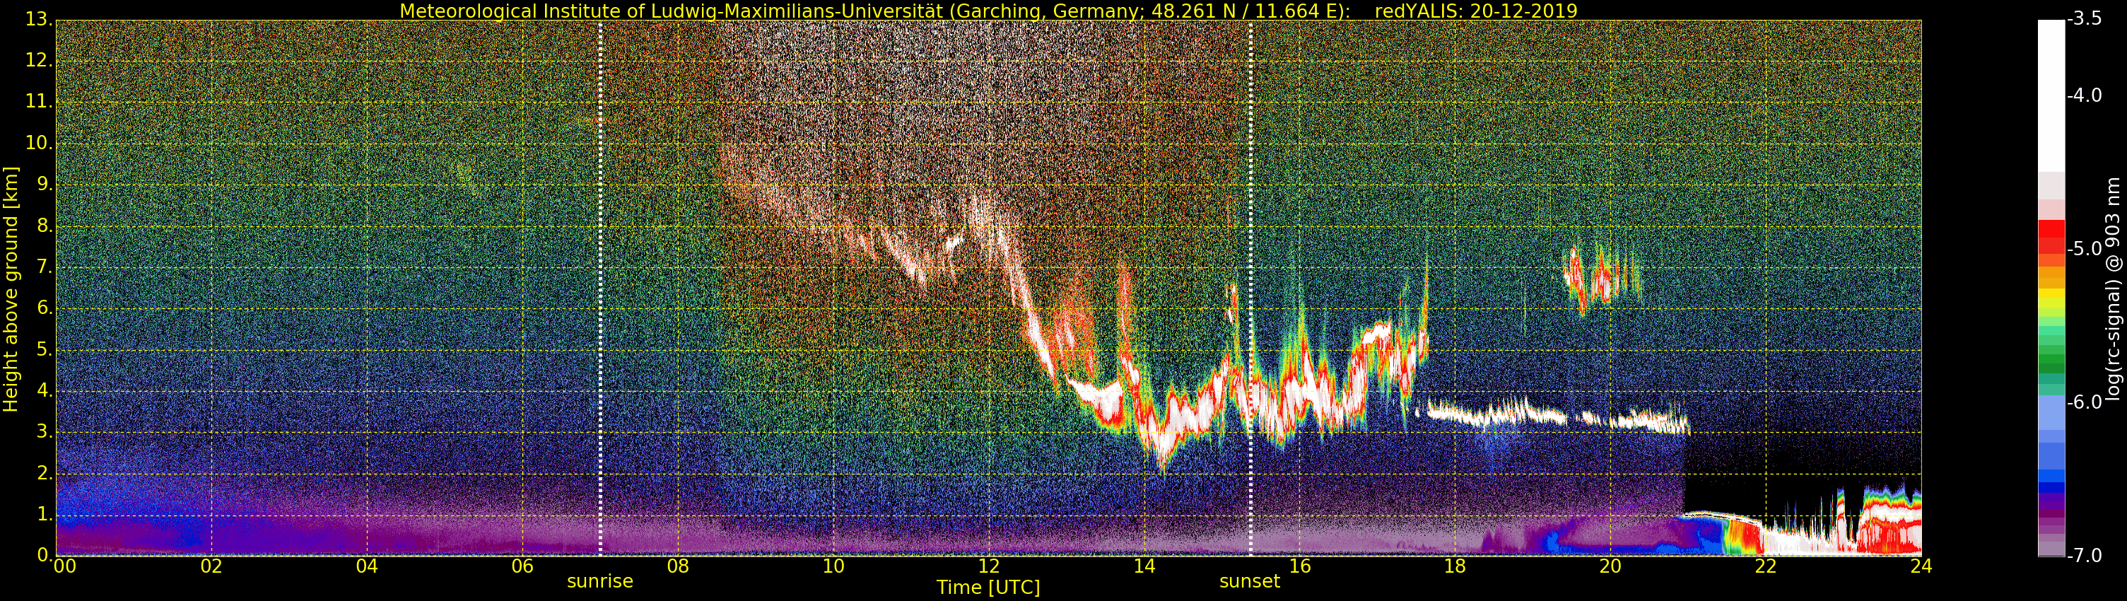This screenshot has width=2127, height=601.
Task: Click the 'Height above ground [km]' axis label
Action: point(11,289)
